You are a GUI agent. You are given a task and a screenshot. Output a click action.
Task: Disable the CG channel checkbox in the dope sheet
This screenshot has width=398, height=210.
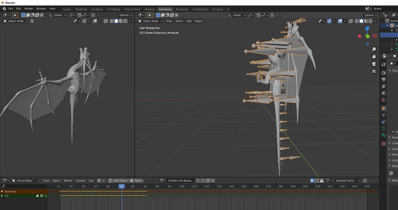pyautogui.click(x=42, y=196)
